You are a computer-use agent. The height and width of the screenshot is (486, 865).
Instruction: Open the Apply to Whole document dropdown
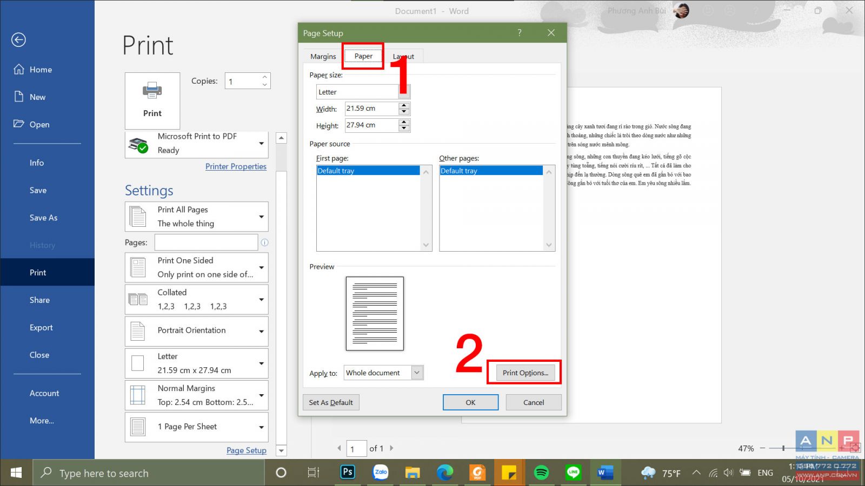point(417,373)
